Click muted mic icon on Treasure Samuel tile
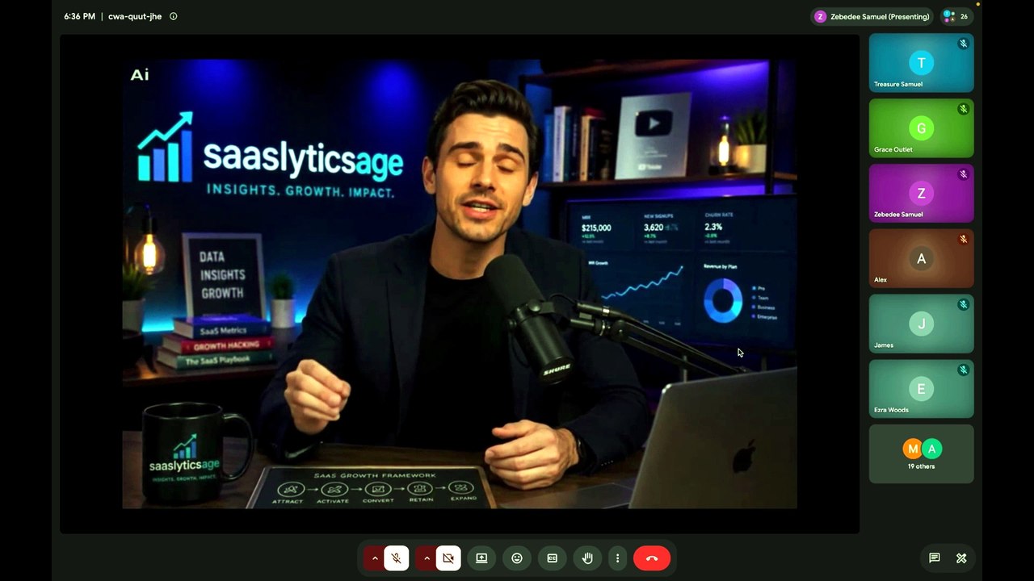 963,44
